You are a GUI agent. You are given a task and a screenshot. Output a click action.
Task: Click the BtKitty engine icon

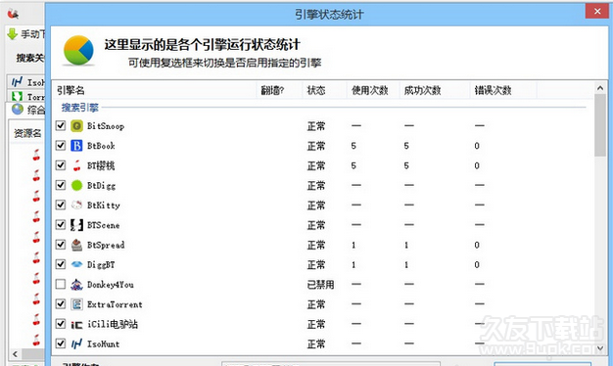(x=76, y=206)
